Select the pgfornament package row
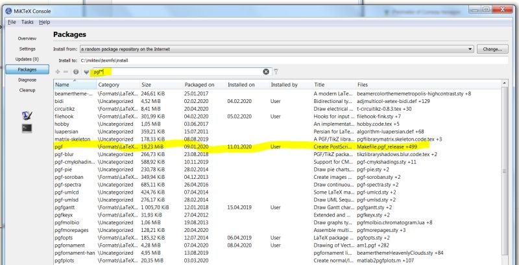This screenshot has width=519, height=265. (278, 246)
